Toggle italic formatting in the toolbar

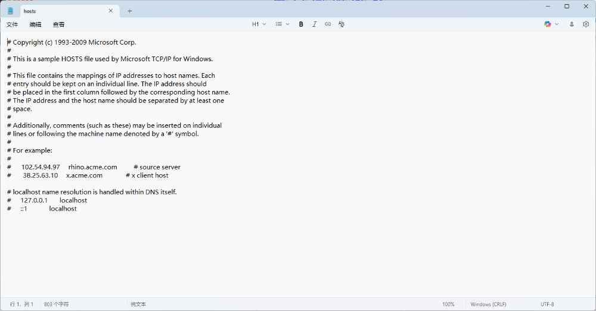(x=315, y=24)
